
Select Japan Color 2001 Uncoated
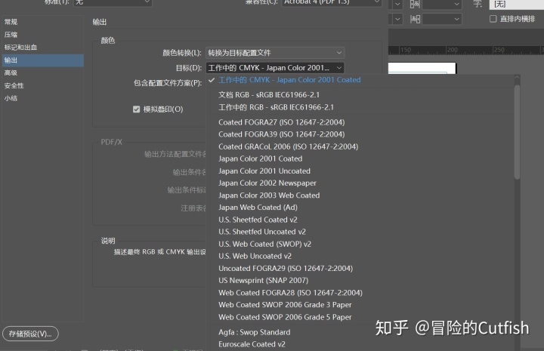point(264,171)
